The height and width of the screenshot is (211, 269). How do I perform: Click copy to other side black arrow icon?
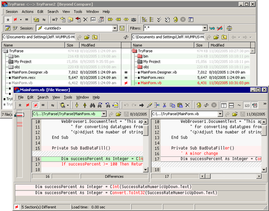142,105
